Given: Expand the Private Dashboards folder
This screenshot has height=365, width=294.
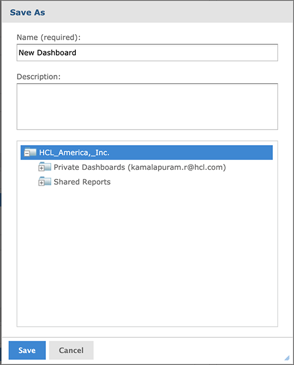Looking at the screenshot, I should tap(42, 168).
